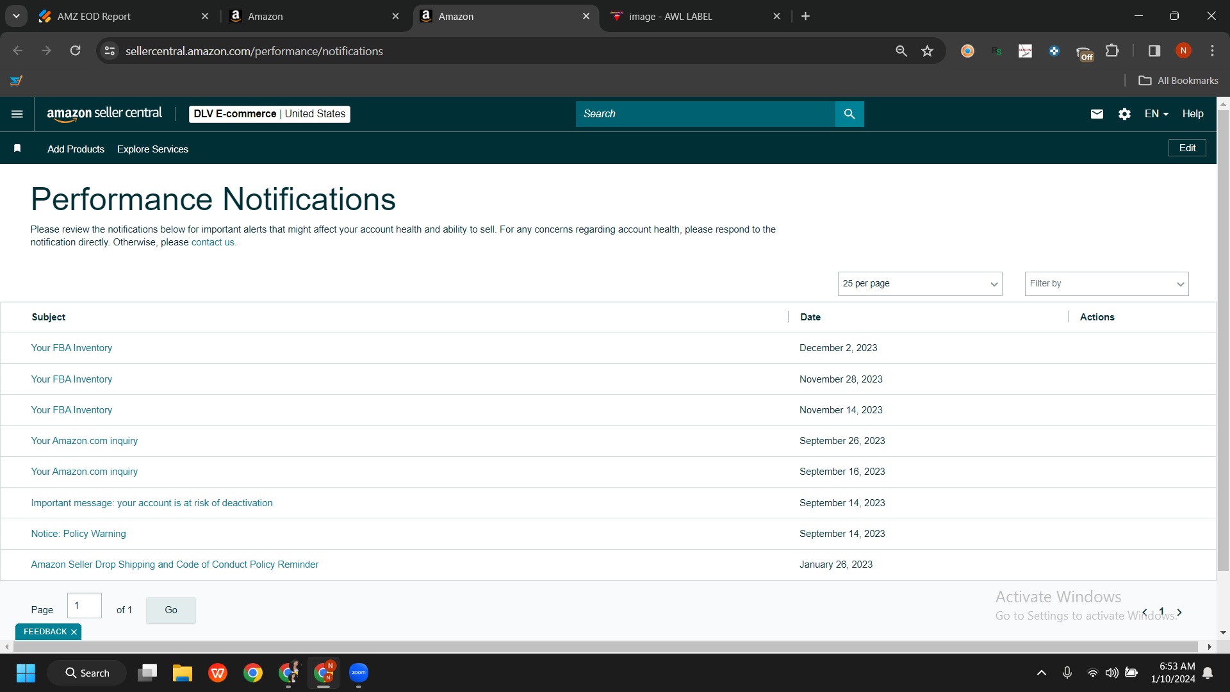Viewport: 1230px width, 692px height.
Task: Click the bookmark flag icon in the favorites bar
Action: (17, 149)
